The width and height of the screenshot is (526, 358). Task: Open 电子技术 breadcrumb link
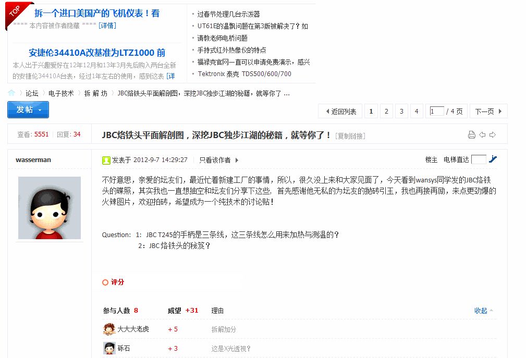(60, 93)
